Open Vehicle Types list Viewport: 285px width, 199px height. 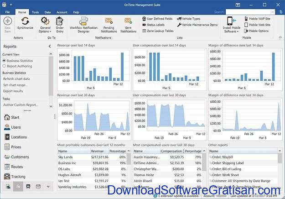pos(188,19)
